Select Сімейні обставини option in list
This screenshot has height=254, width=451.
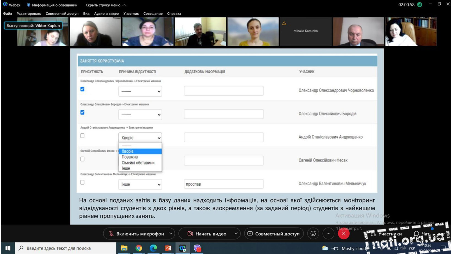pyautogui.click(x=140, y=163)
